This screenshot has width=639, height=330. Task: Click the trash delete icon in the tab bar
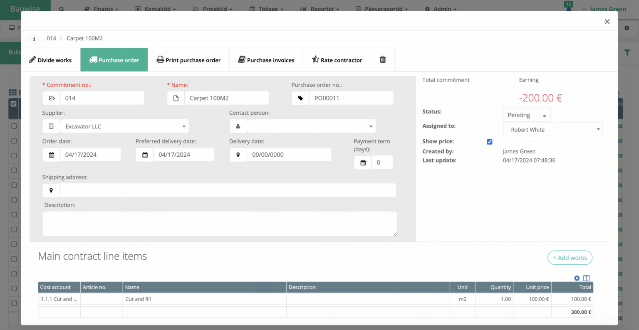click(383, 60)
